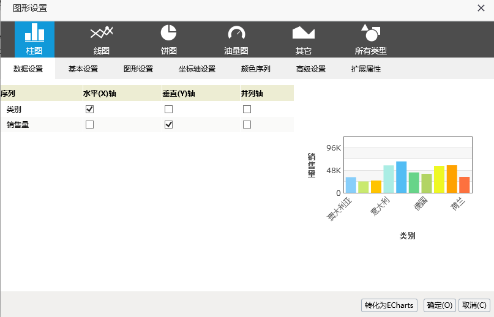This screenshot has height=317, width=494.
Task: Switch to the 线图 line chart type
Action: tap(102, 39)
